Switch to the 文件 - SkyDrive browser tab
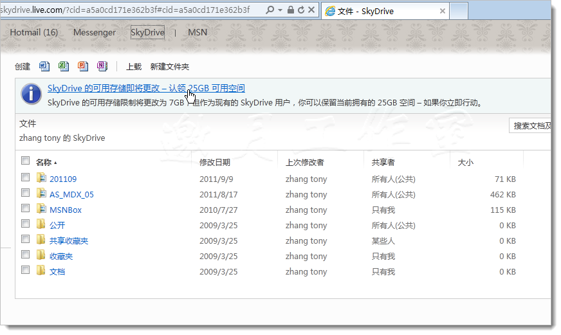561x335 pixels. click(385, 11)
